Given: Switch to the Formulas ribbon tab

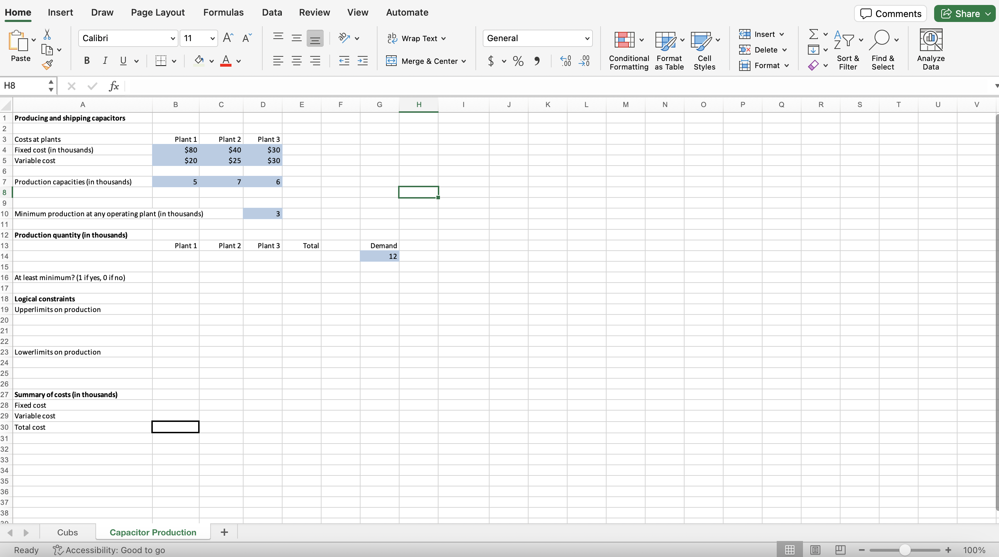Looking at the screenshot, I should [224, 12].
